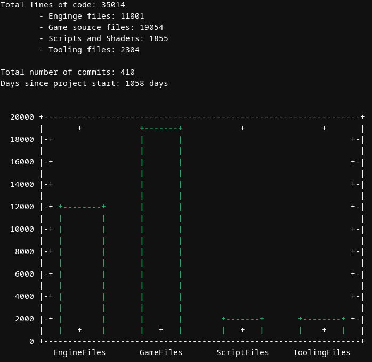Click the 10000 y-axis label
372x362 pixels.
[22, 229]
